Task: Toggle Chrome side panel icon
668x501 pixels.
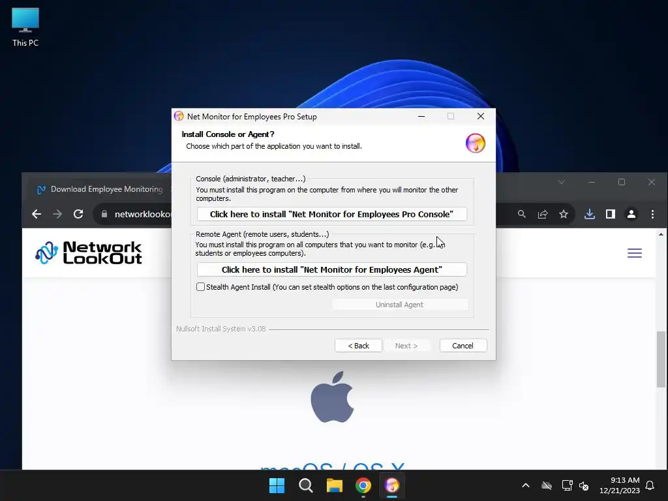Action: [x=611, y=214]
